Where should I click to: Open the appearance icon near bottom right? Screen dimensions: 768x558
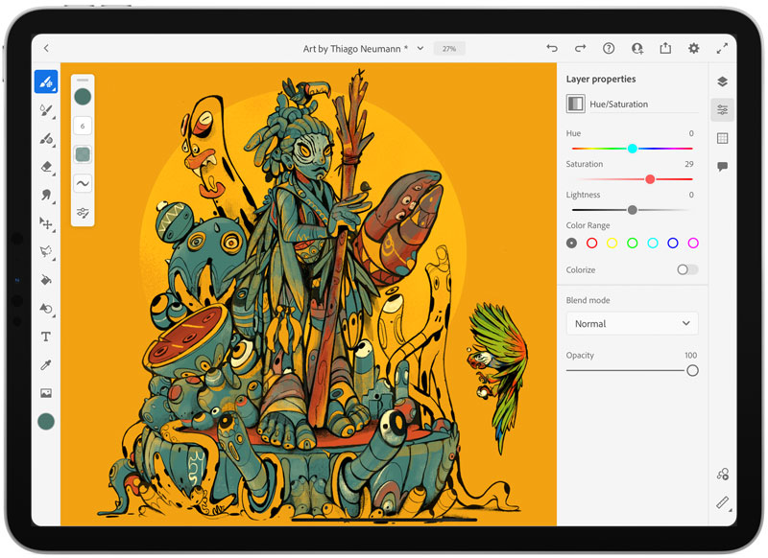coord(723,474)
